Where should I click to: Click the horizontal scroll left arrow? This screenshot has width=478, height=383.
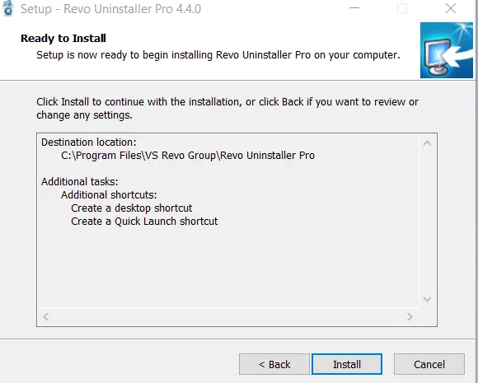click(x=46, y=316)
